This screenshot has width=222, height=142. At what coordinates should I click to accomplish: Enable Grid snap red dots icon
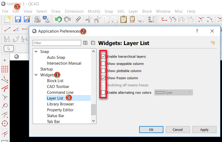pyautogui.click(x=5, y=69)
